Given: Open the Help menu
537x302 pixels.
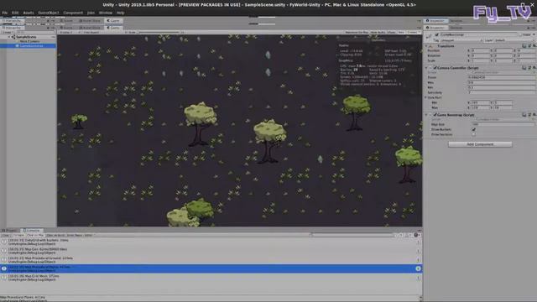Looking at the screenshot, I should 120,13.
